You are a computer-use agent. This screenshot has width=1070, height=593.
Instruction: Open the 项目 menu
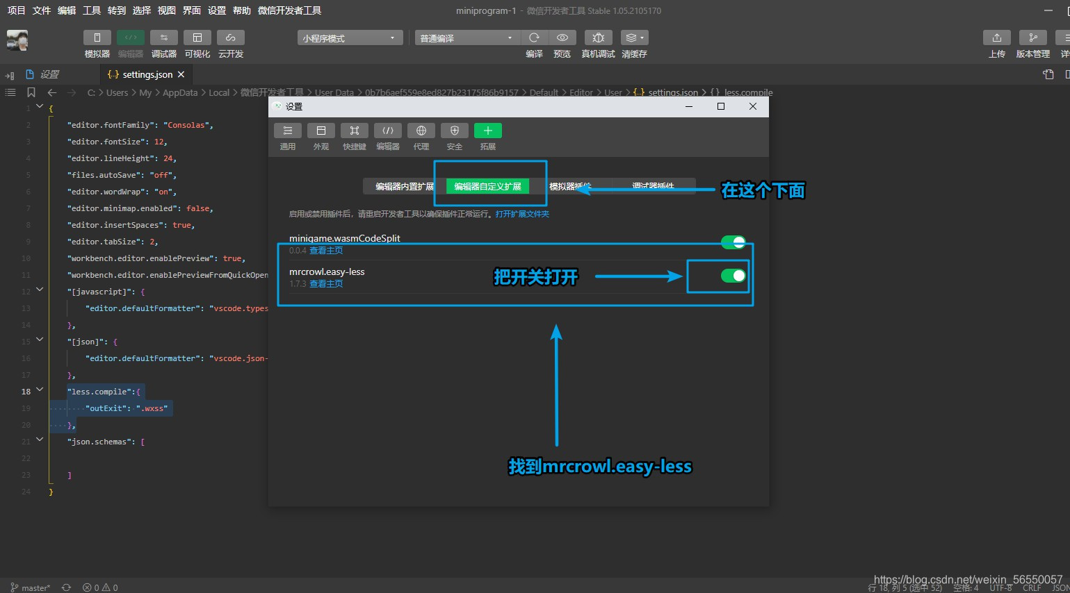click(16, 10)
